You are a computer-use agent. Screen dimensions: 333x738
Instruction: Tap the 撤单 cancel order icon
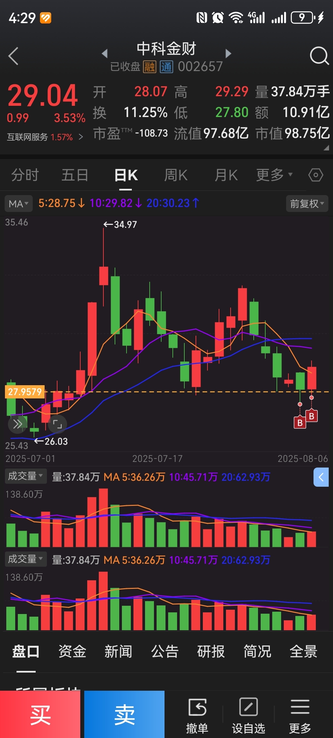tap(198, 707)
